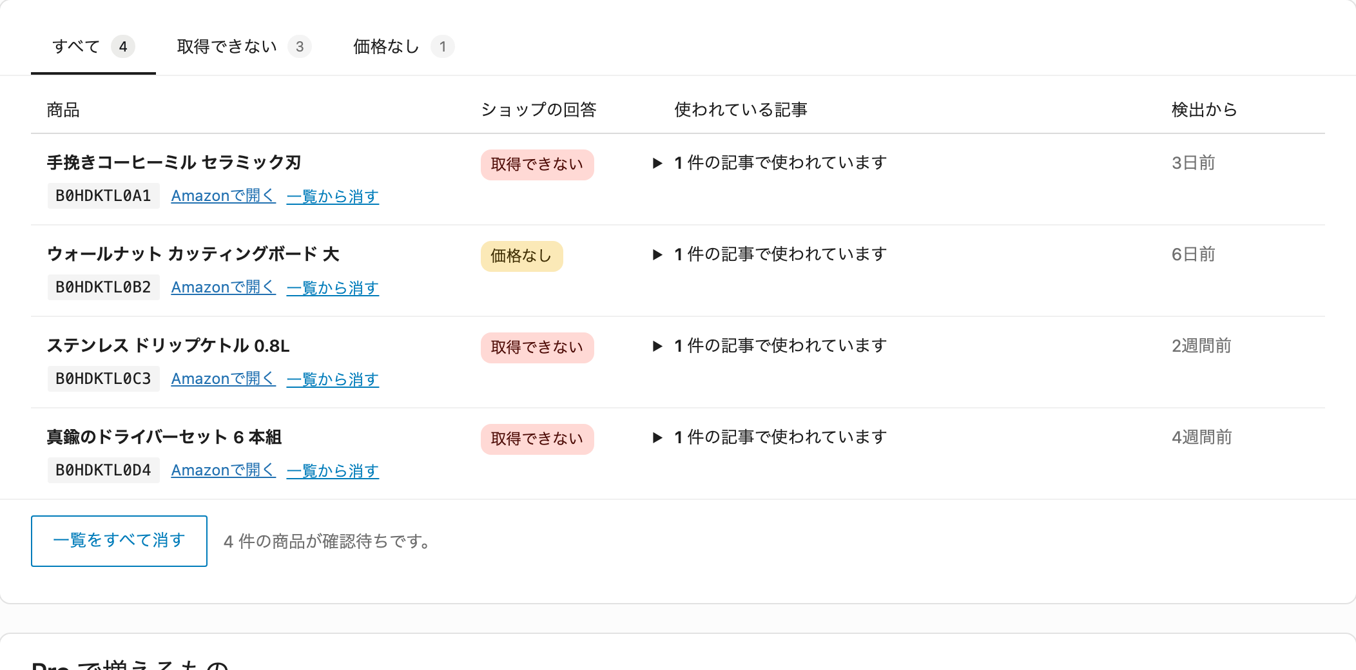Open B0HDKTL0C3 on Amazon

point(223,379)
